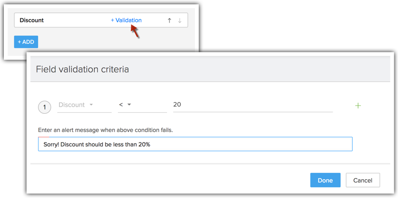This screenshot has width=398, height=198.
Task: Open the Discount field dropdown
Action: point(84,105)
